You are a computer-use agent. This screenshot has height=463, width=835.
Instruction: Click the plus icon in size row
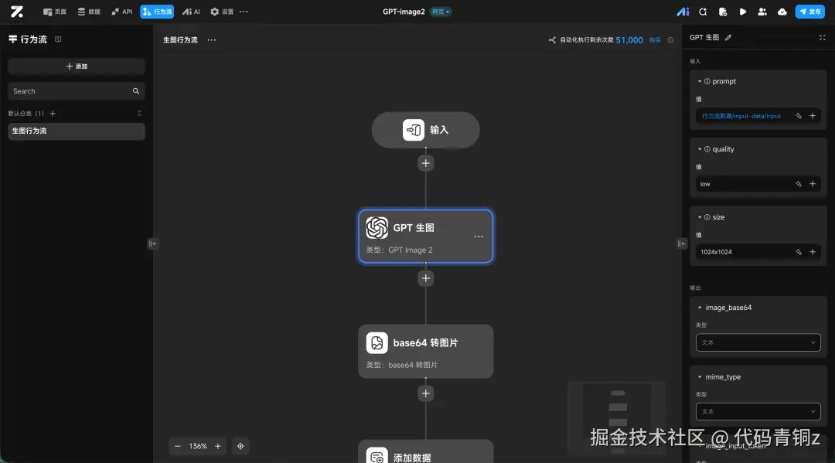click(813, 252)
